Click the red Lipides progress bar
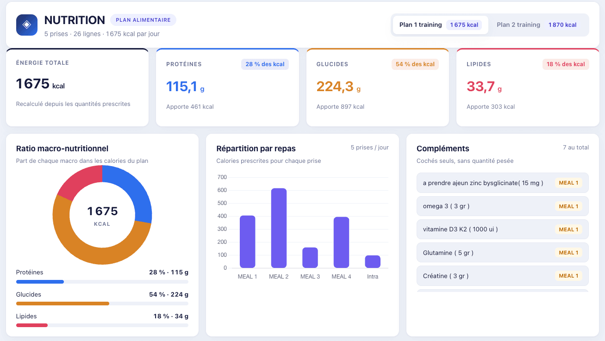605x341 pixels. tap(32, 325)
